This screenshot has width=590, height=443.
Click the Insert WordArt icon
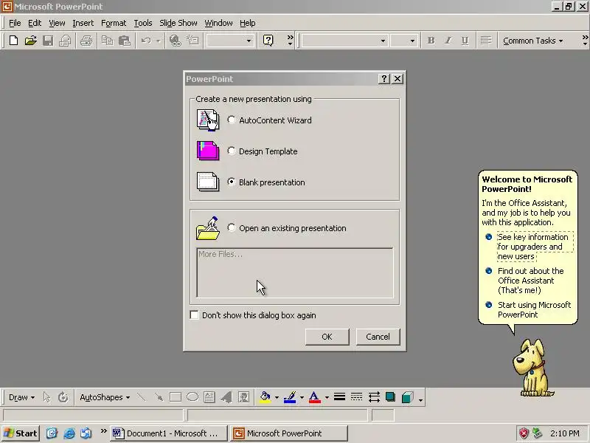226,397
